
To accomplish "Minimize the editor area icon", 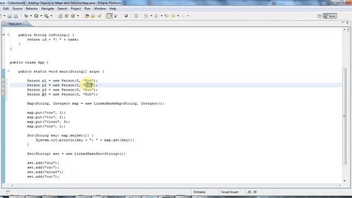I will (343, 23).
